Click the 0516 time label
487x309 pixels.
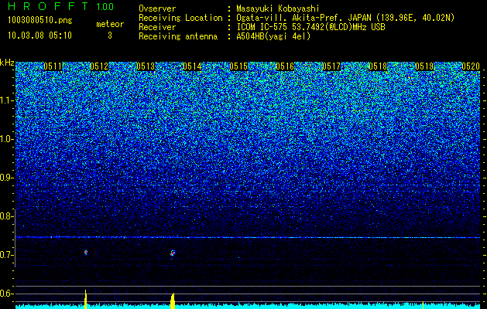point(285,66)
